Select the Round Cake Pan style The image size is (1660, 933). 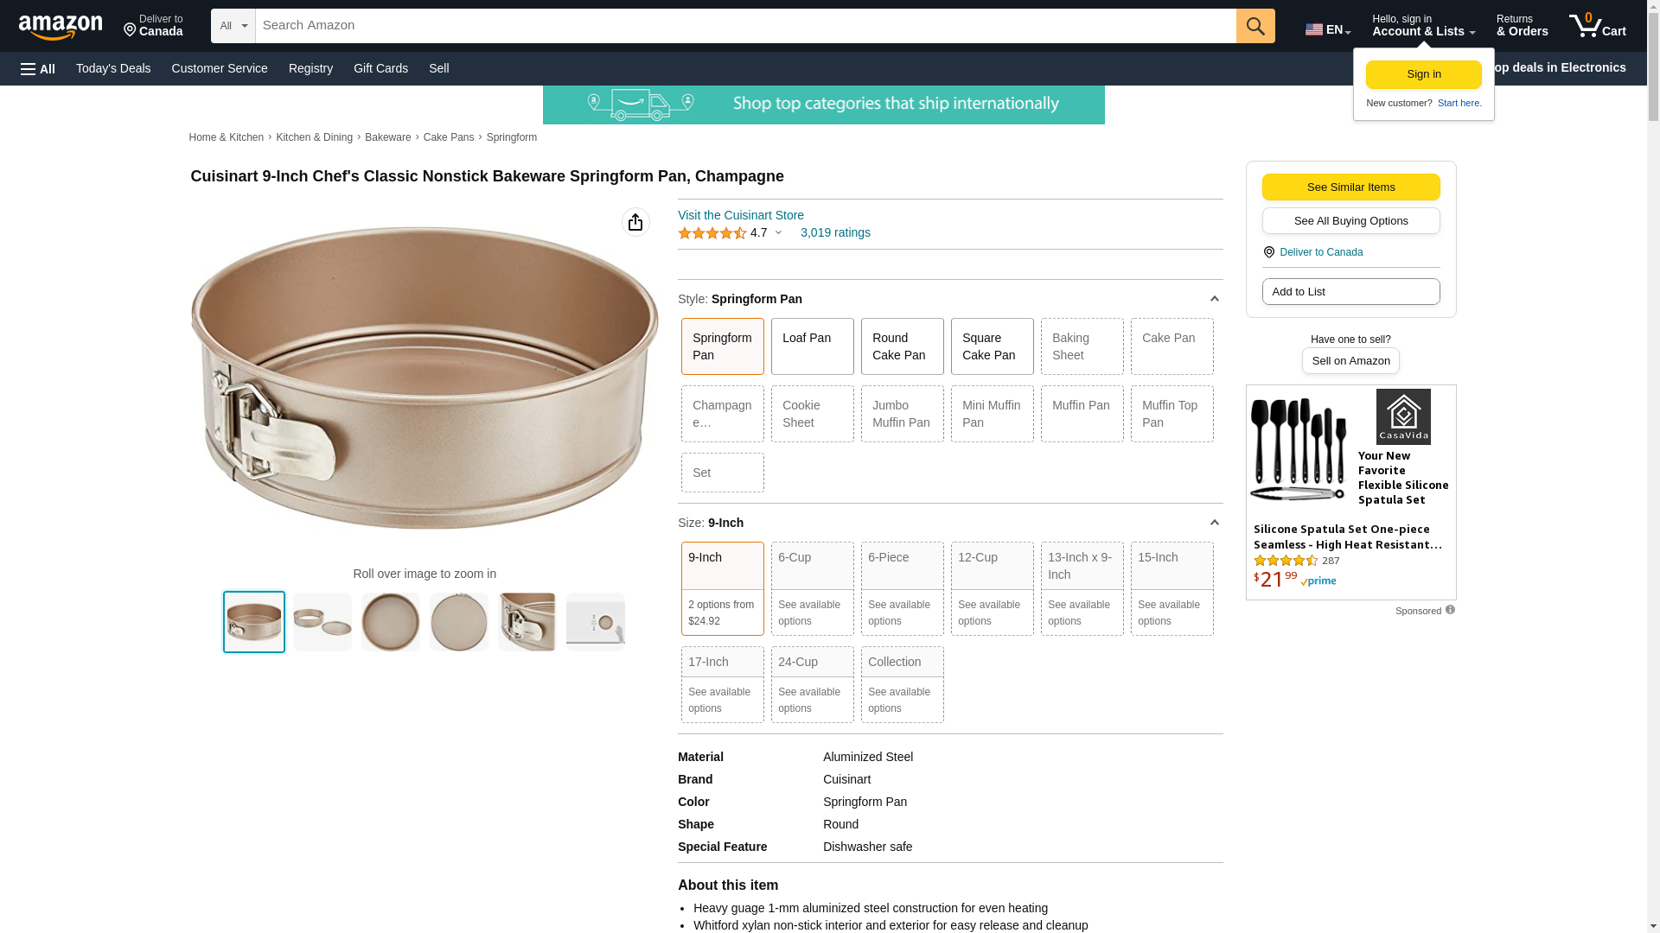pyautogui.click(x=902, y=346)
